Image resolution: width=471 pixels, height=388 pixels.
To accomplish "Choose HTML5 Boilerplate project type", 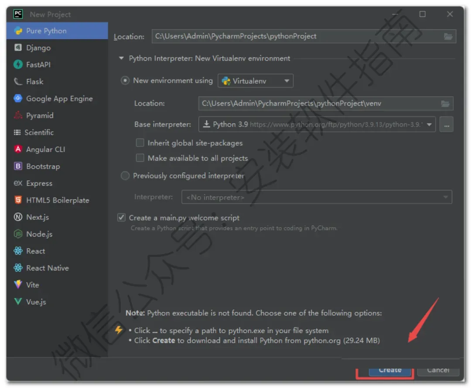I will click(x=57, y=200).
